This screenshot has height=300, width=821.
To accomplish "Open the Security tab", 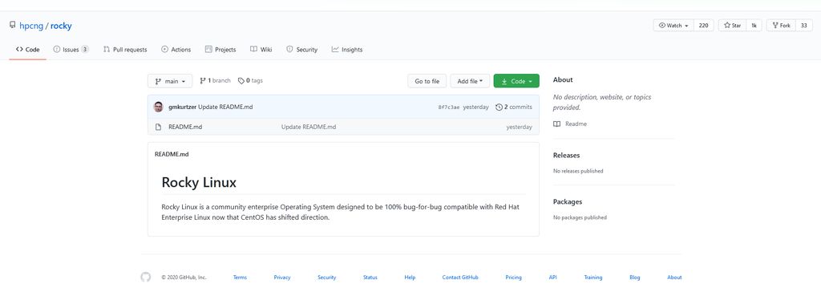I will (x=301, y=50).
